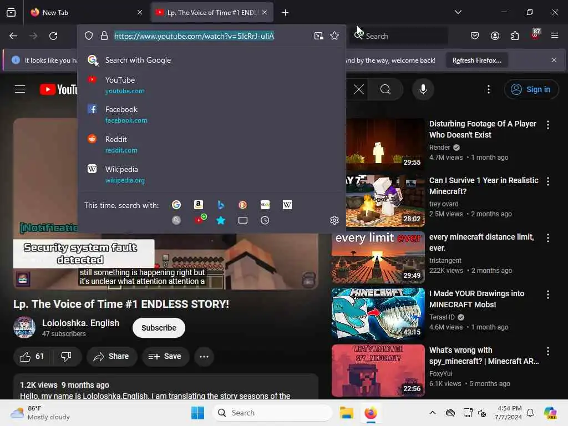The height and width of the screenshot is (426, 568).
Task: Bookmark this page with the star
Action: click(x=334, y=35)
